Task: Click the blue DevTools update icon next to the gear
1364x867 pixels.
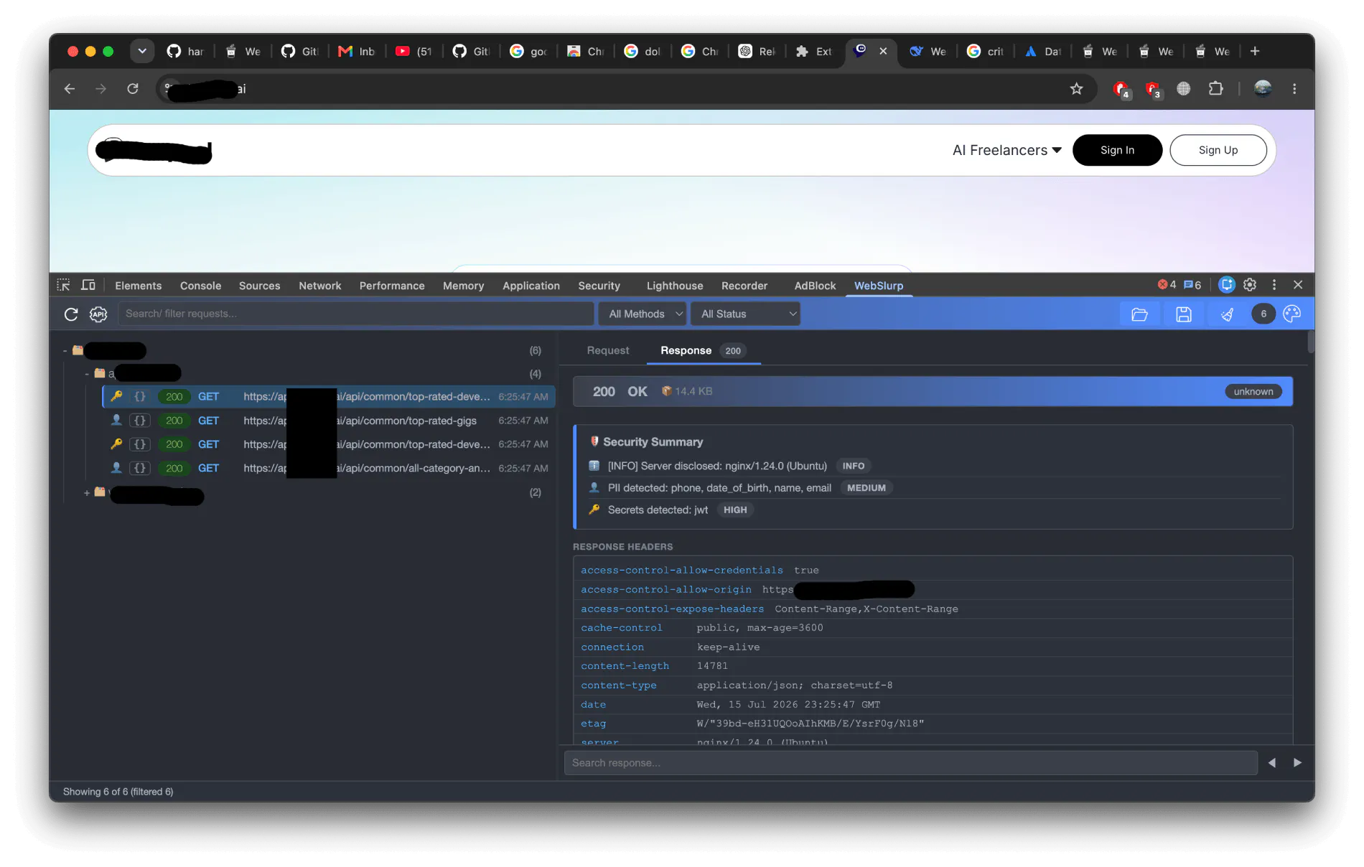Action: (x=1227, y=285)
